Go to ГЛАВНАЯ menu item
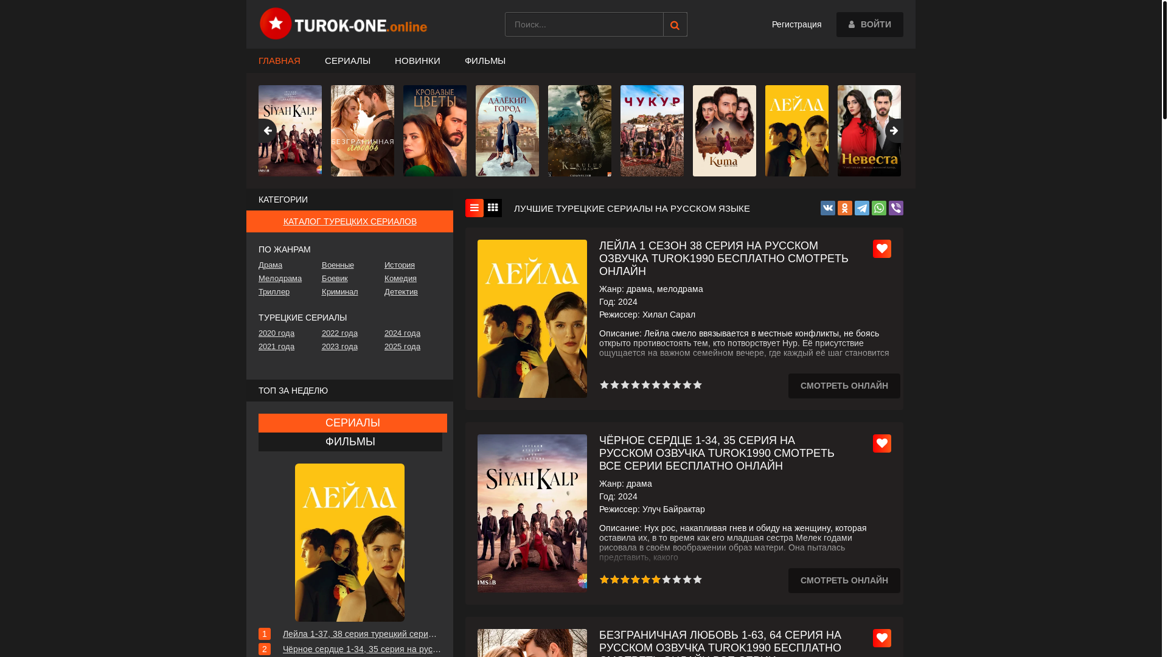 pyautogui.click(x=279, y=61)
